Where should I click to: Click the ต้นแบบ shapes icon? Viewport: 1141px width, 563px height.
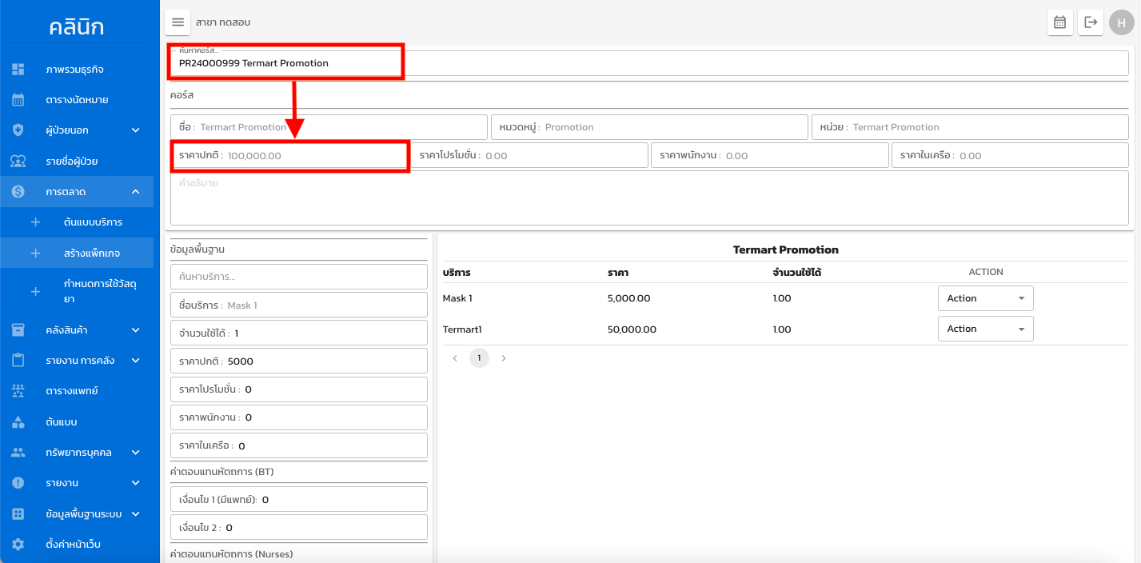tap(18, 421)
